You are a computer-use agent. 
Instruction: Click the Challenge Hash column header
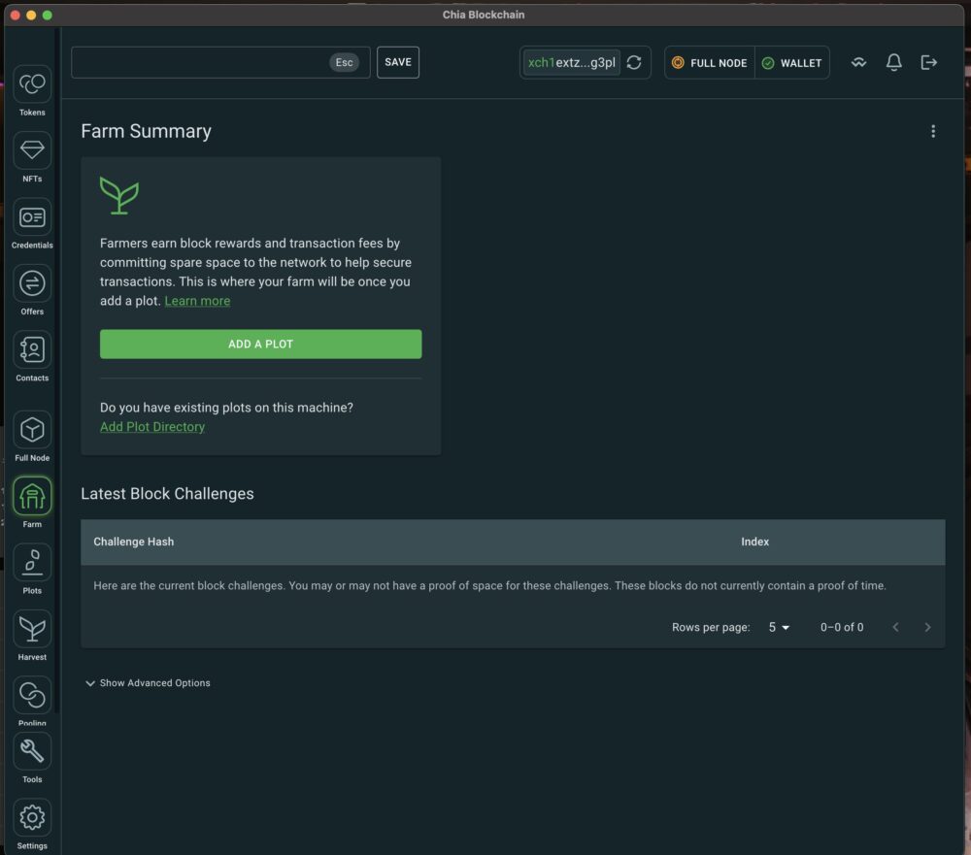(134, 542)
